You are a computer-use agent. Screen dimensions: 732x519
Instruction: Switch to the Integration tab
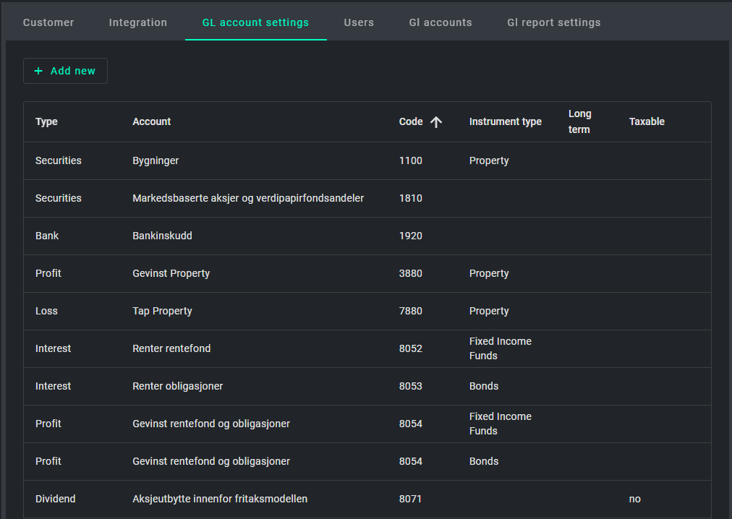[x=138, y=22]
